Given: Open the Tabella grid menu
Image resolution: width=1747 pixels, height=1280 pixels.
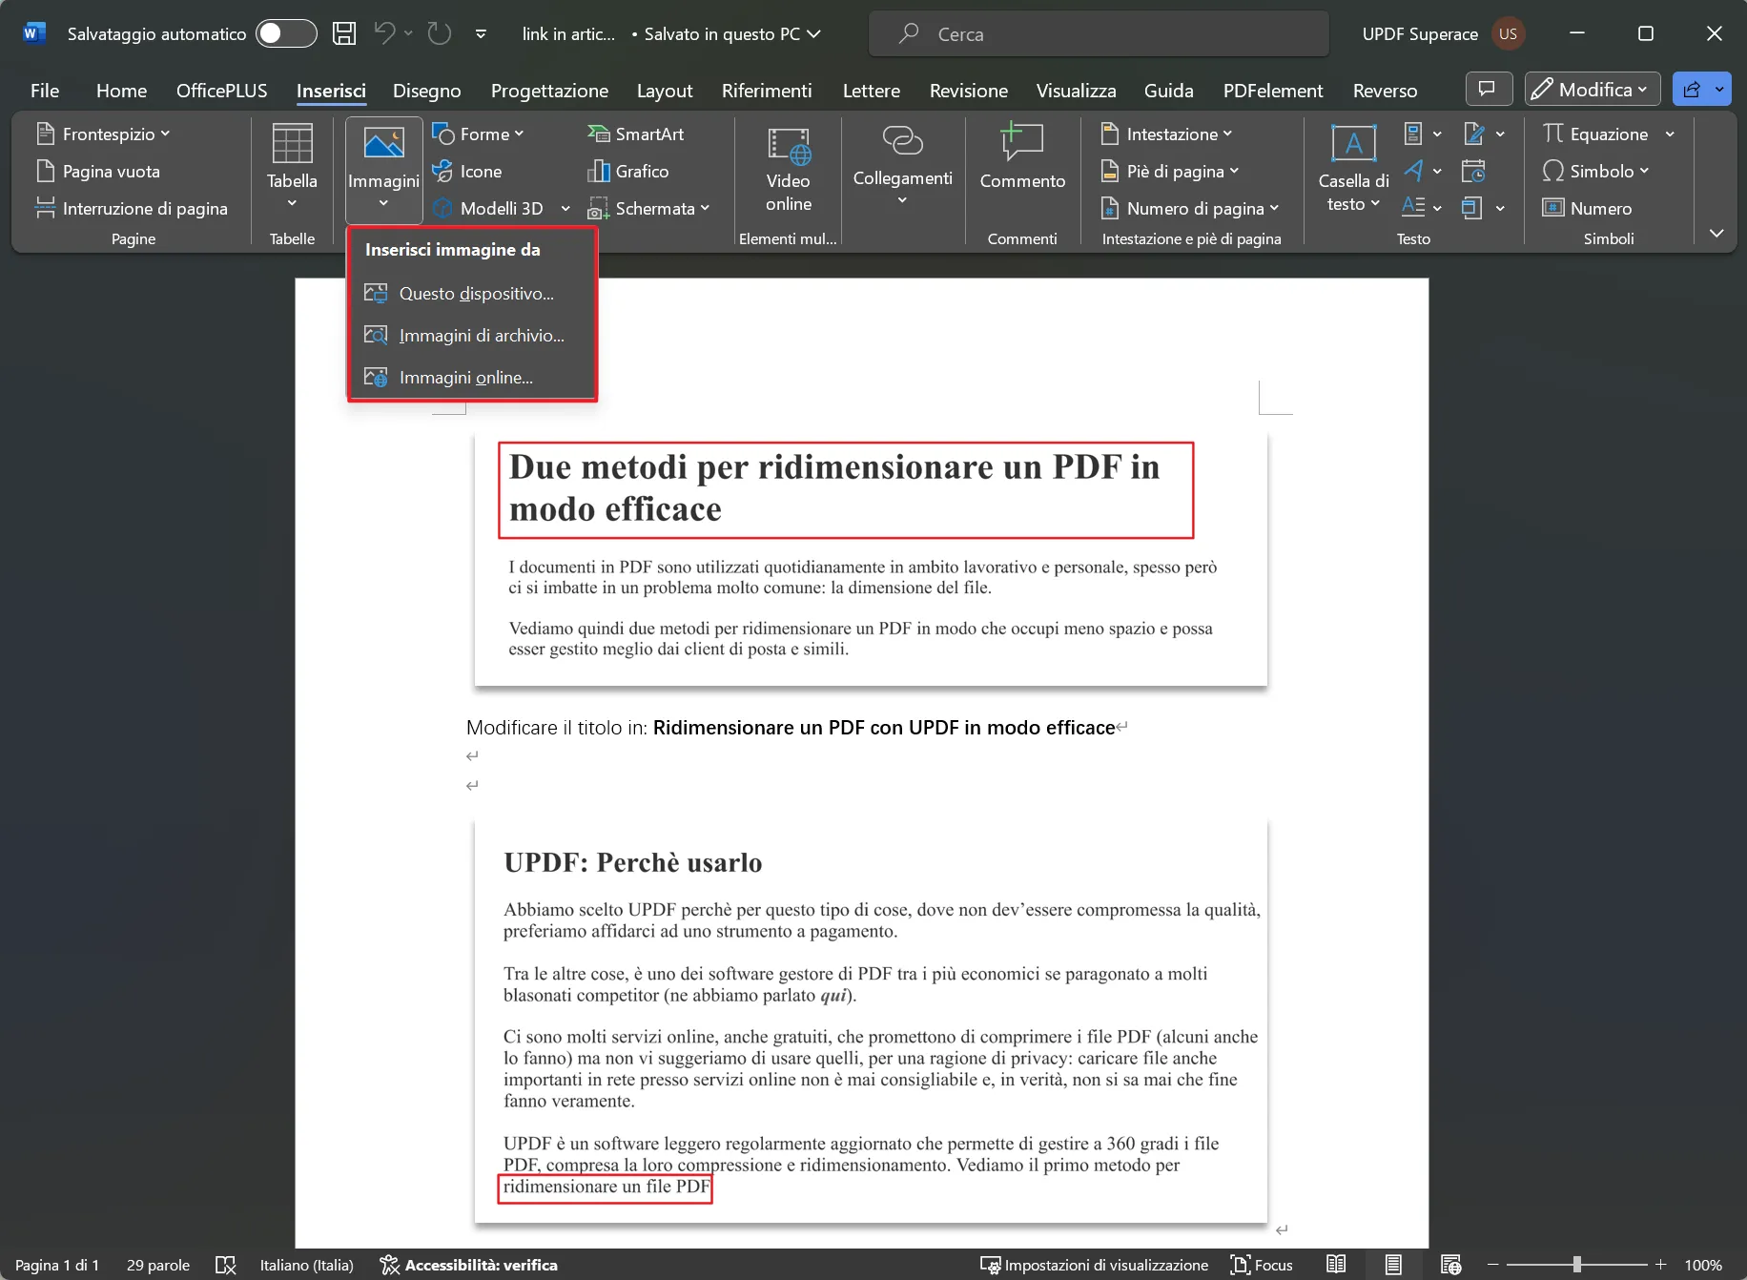Looking at the screenshot, I should click(292, 167).
